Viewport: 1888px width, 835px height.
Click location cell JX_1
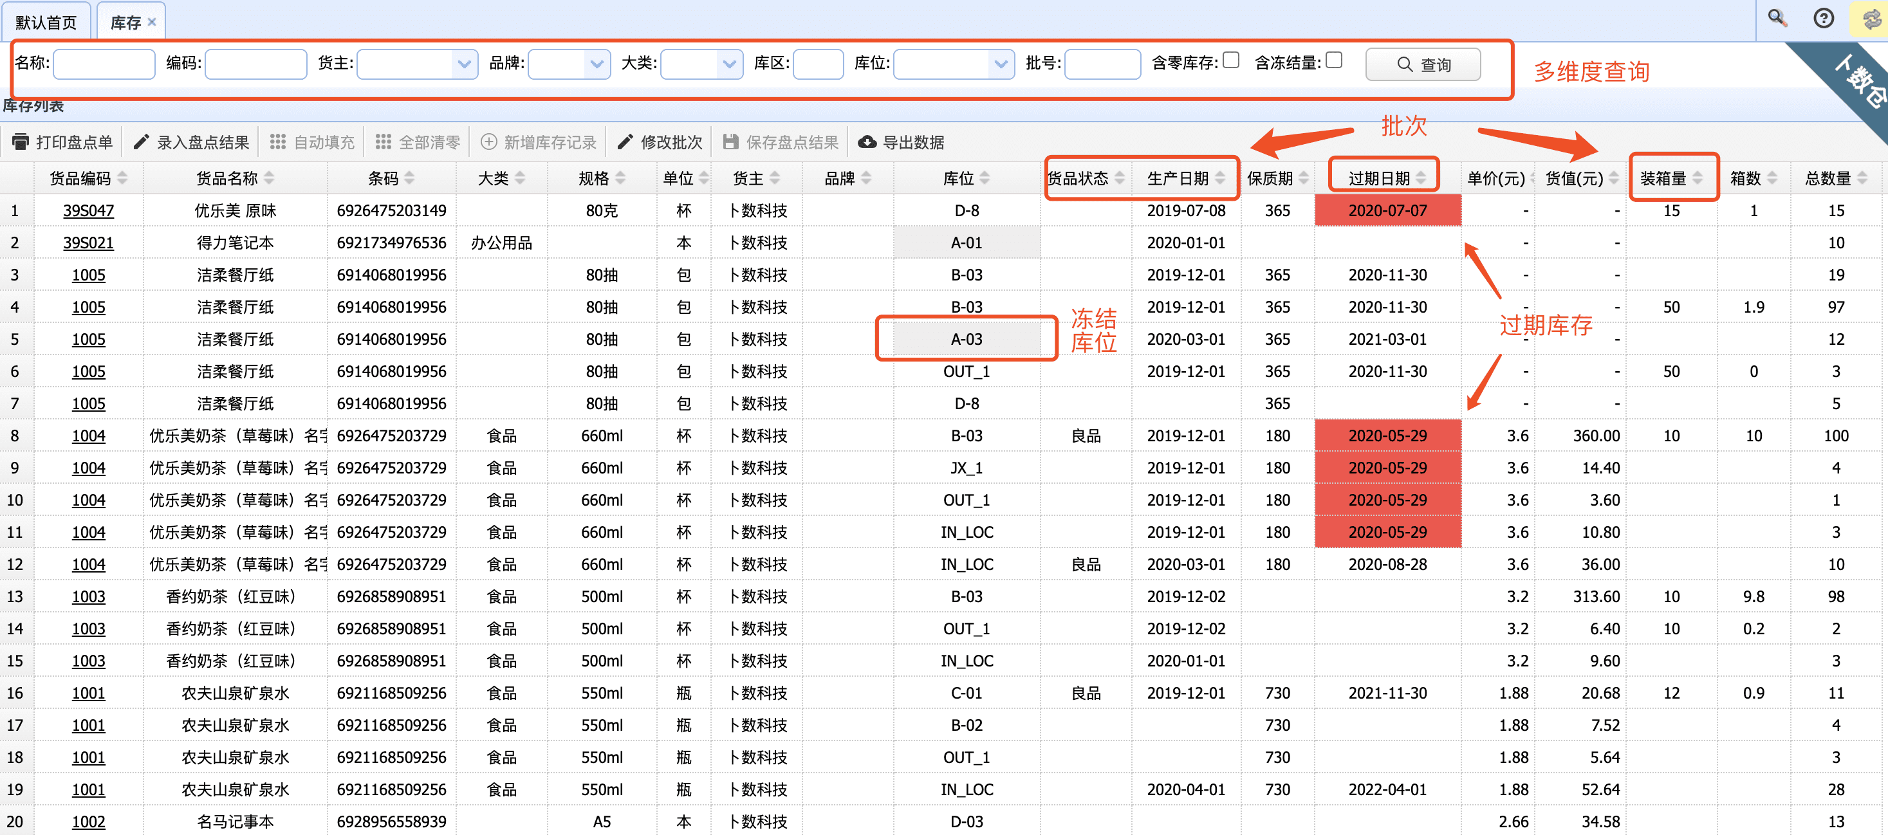(x=967, y=468)
